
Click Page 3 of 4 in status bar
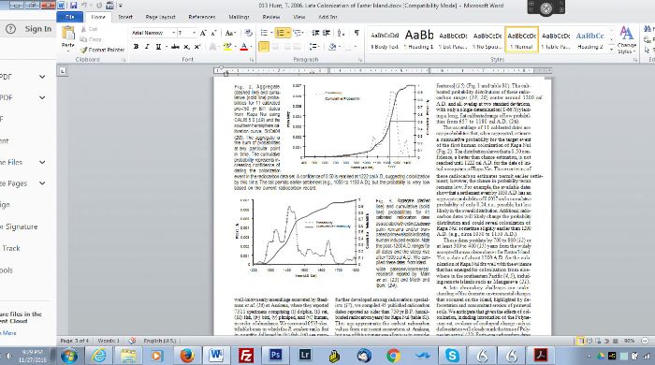point(74,341)
